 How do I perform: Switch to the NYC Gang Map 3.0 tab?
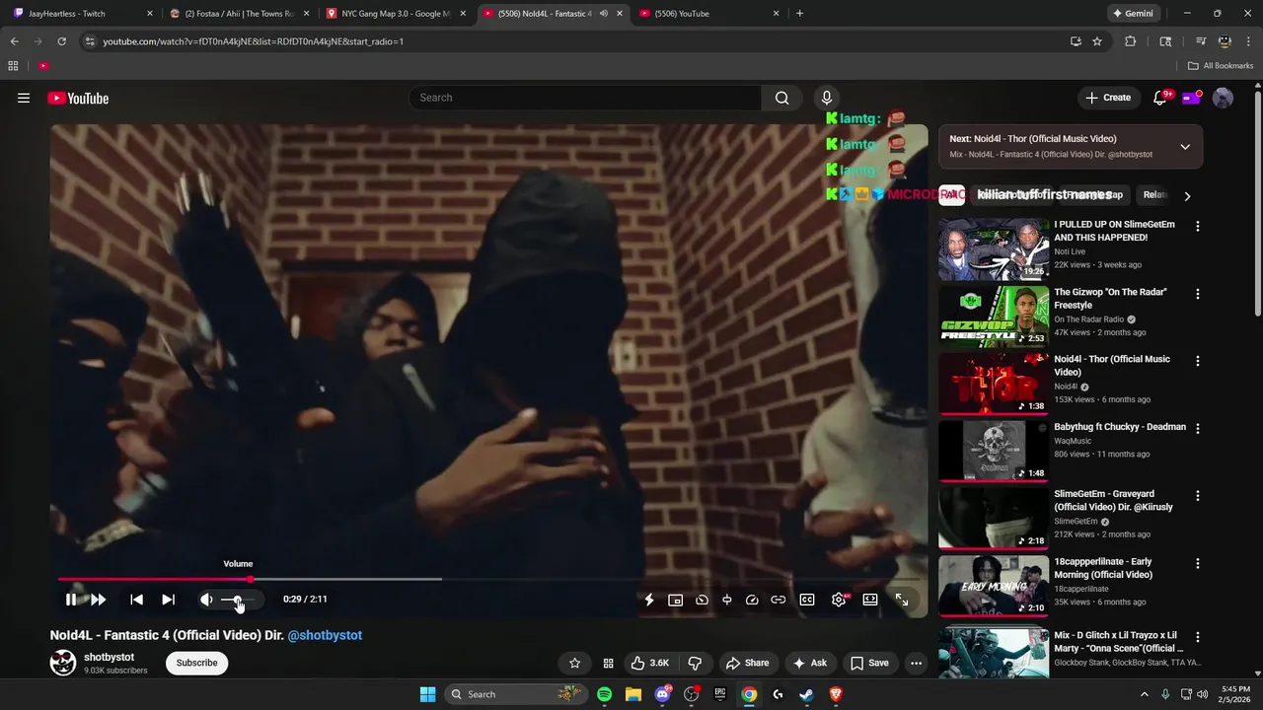click(x=397, y=14)
